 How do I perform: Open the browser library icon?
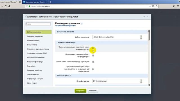174,6
